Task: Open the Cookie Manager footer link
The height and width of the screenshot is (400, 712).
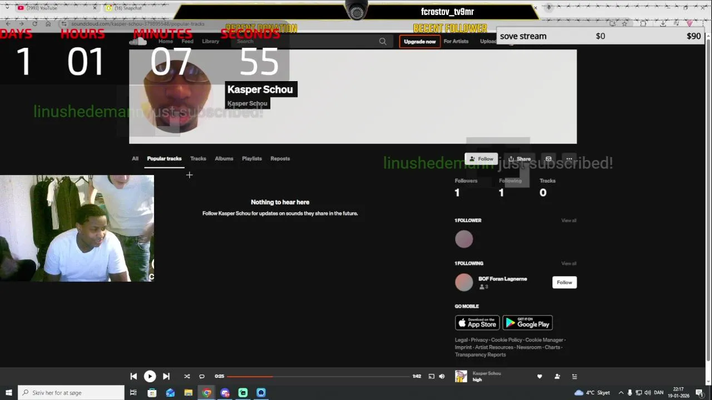Action: (x=544, y=340)
